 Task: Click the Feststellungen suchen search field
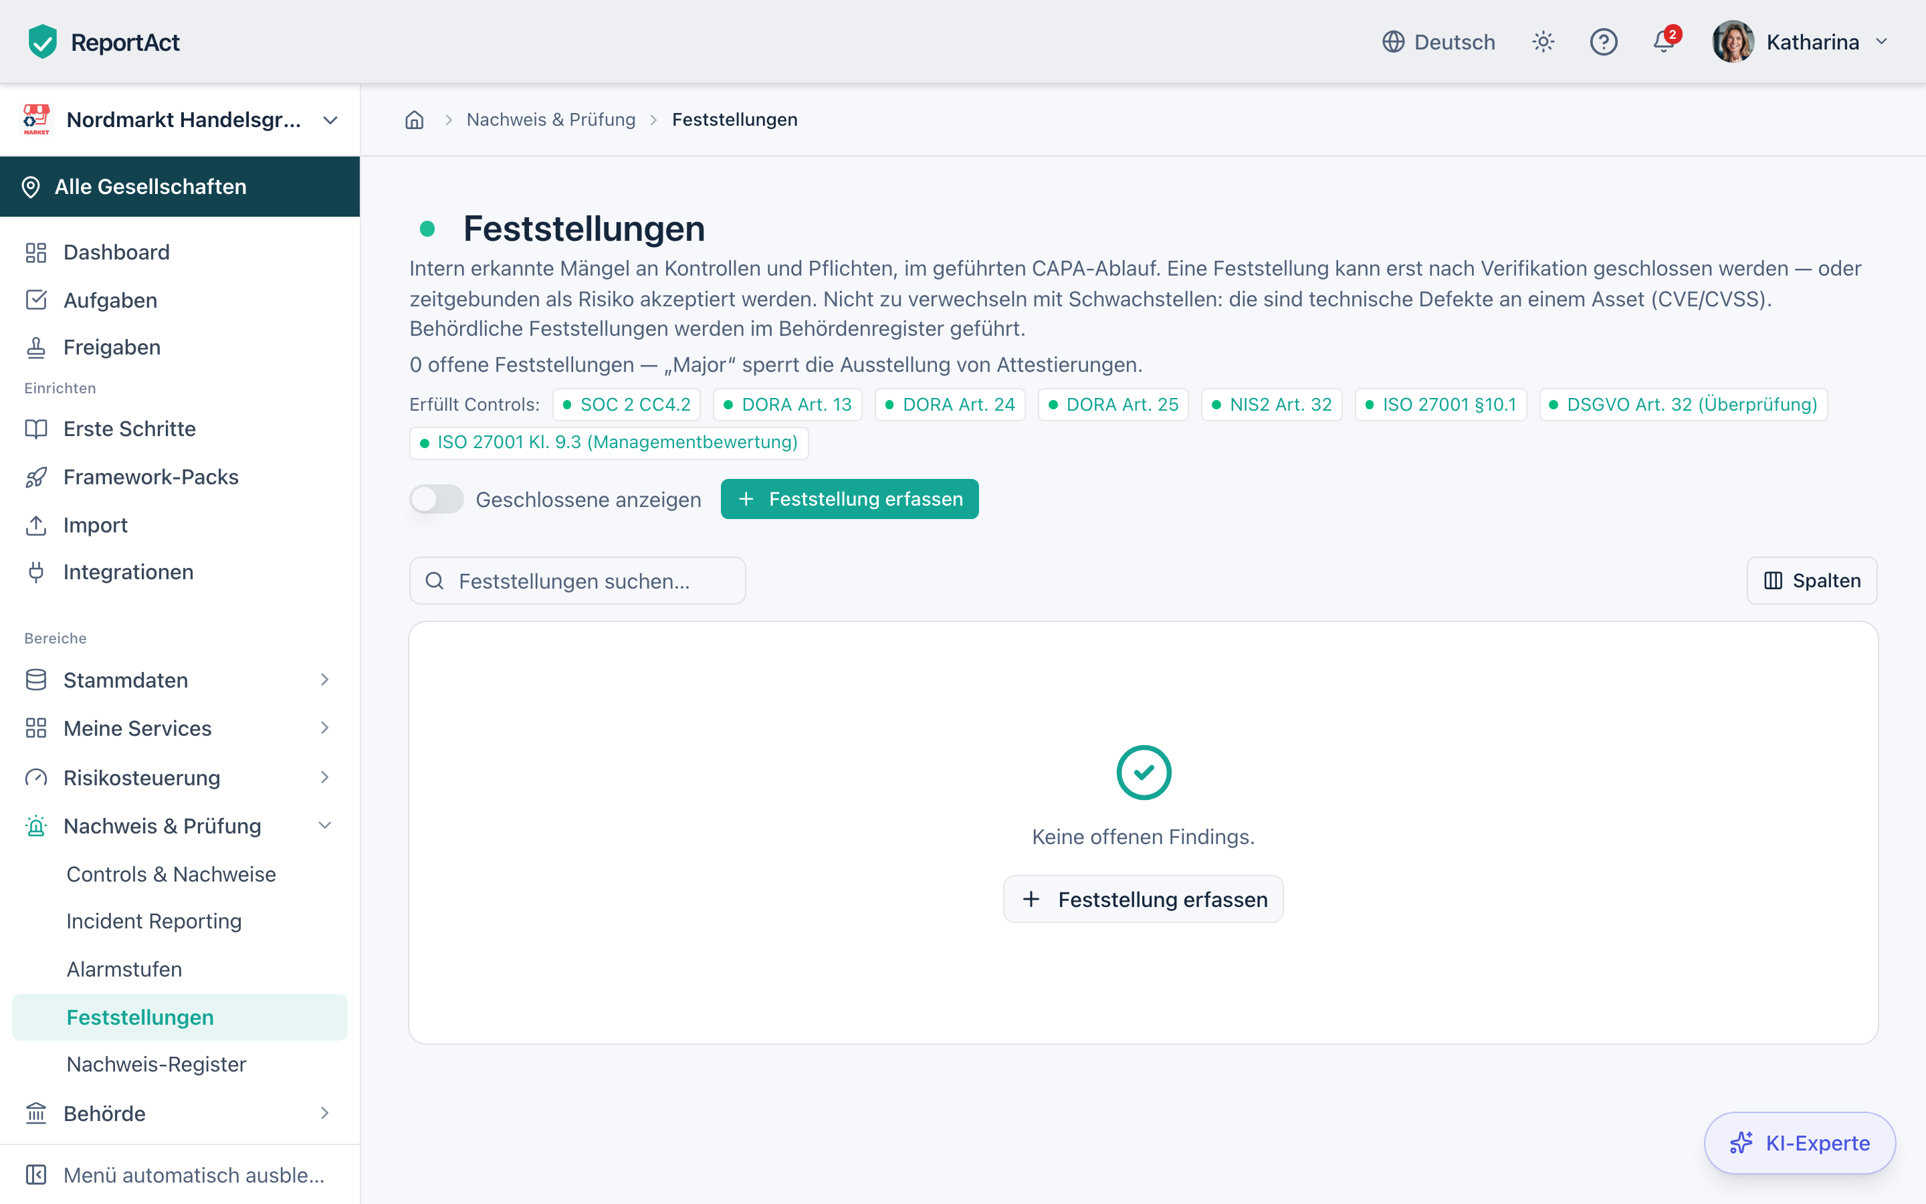577,581
